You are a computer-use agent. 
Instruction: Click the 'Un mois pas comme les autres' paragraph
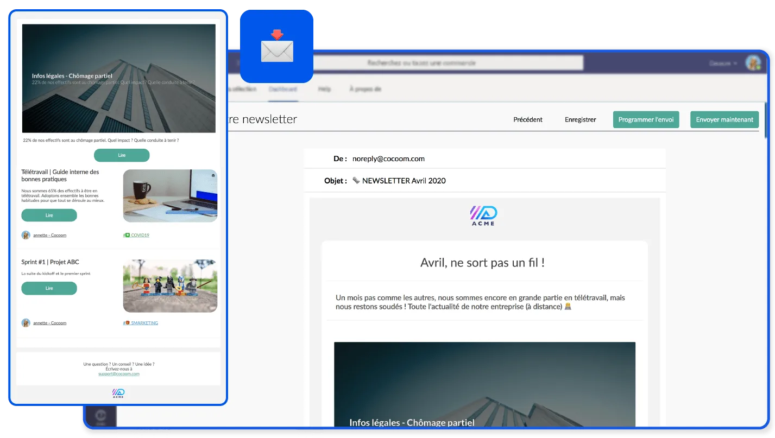point(481,302)
